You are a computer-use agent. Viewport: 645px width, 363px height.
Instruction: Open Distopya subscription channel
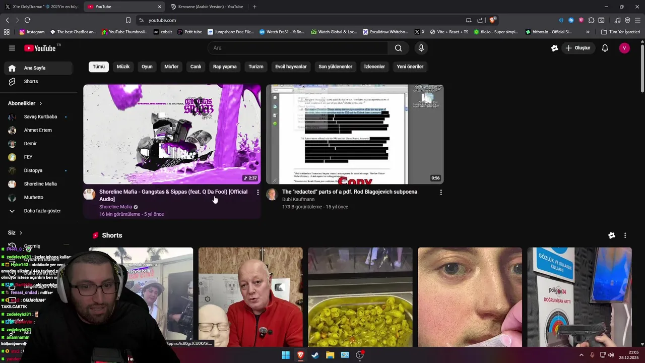pos(38,170)
